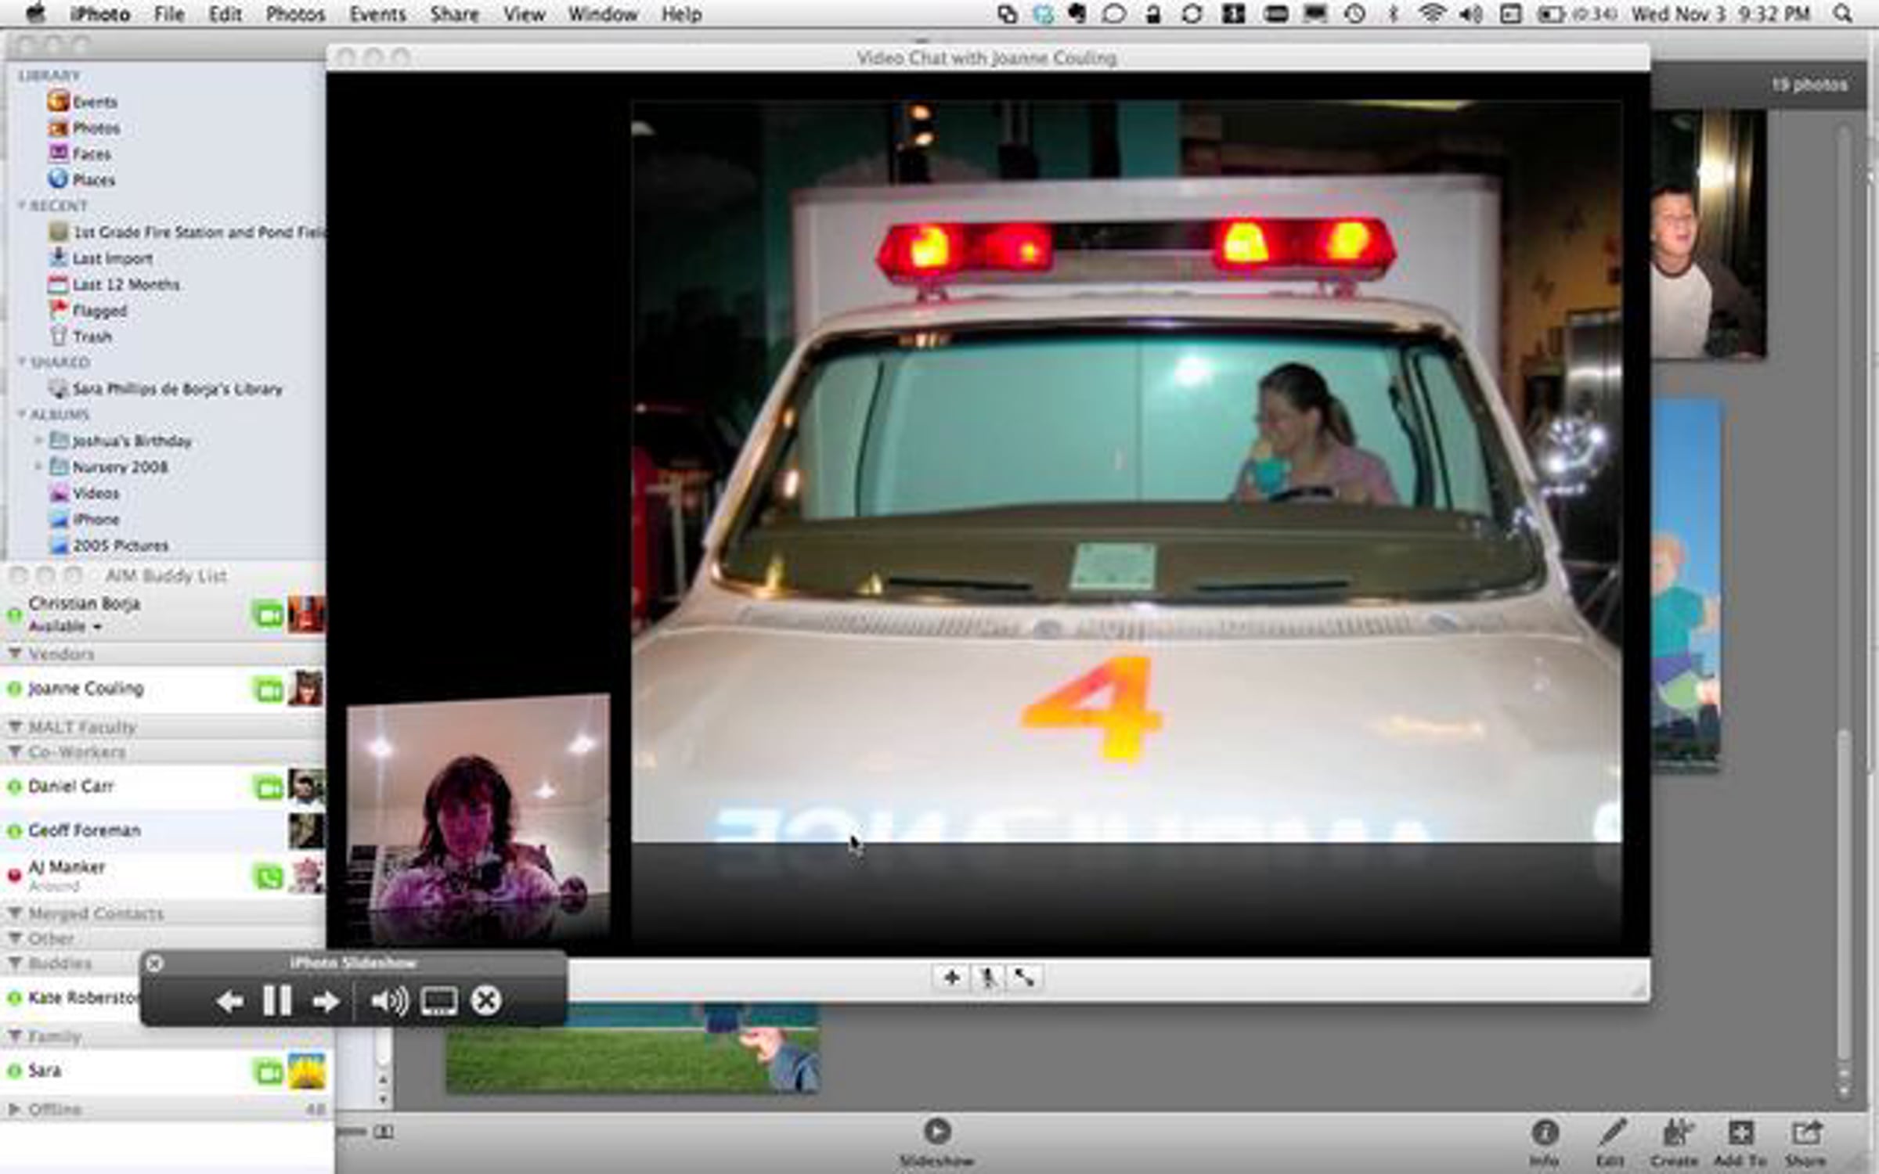Viewport: 1879px width, 1174px height.
Task: Expand the Offline buddies group
Action: tap(15, 1109)
